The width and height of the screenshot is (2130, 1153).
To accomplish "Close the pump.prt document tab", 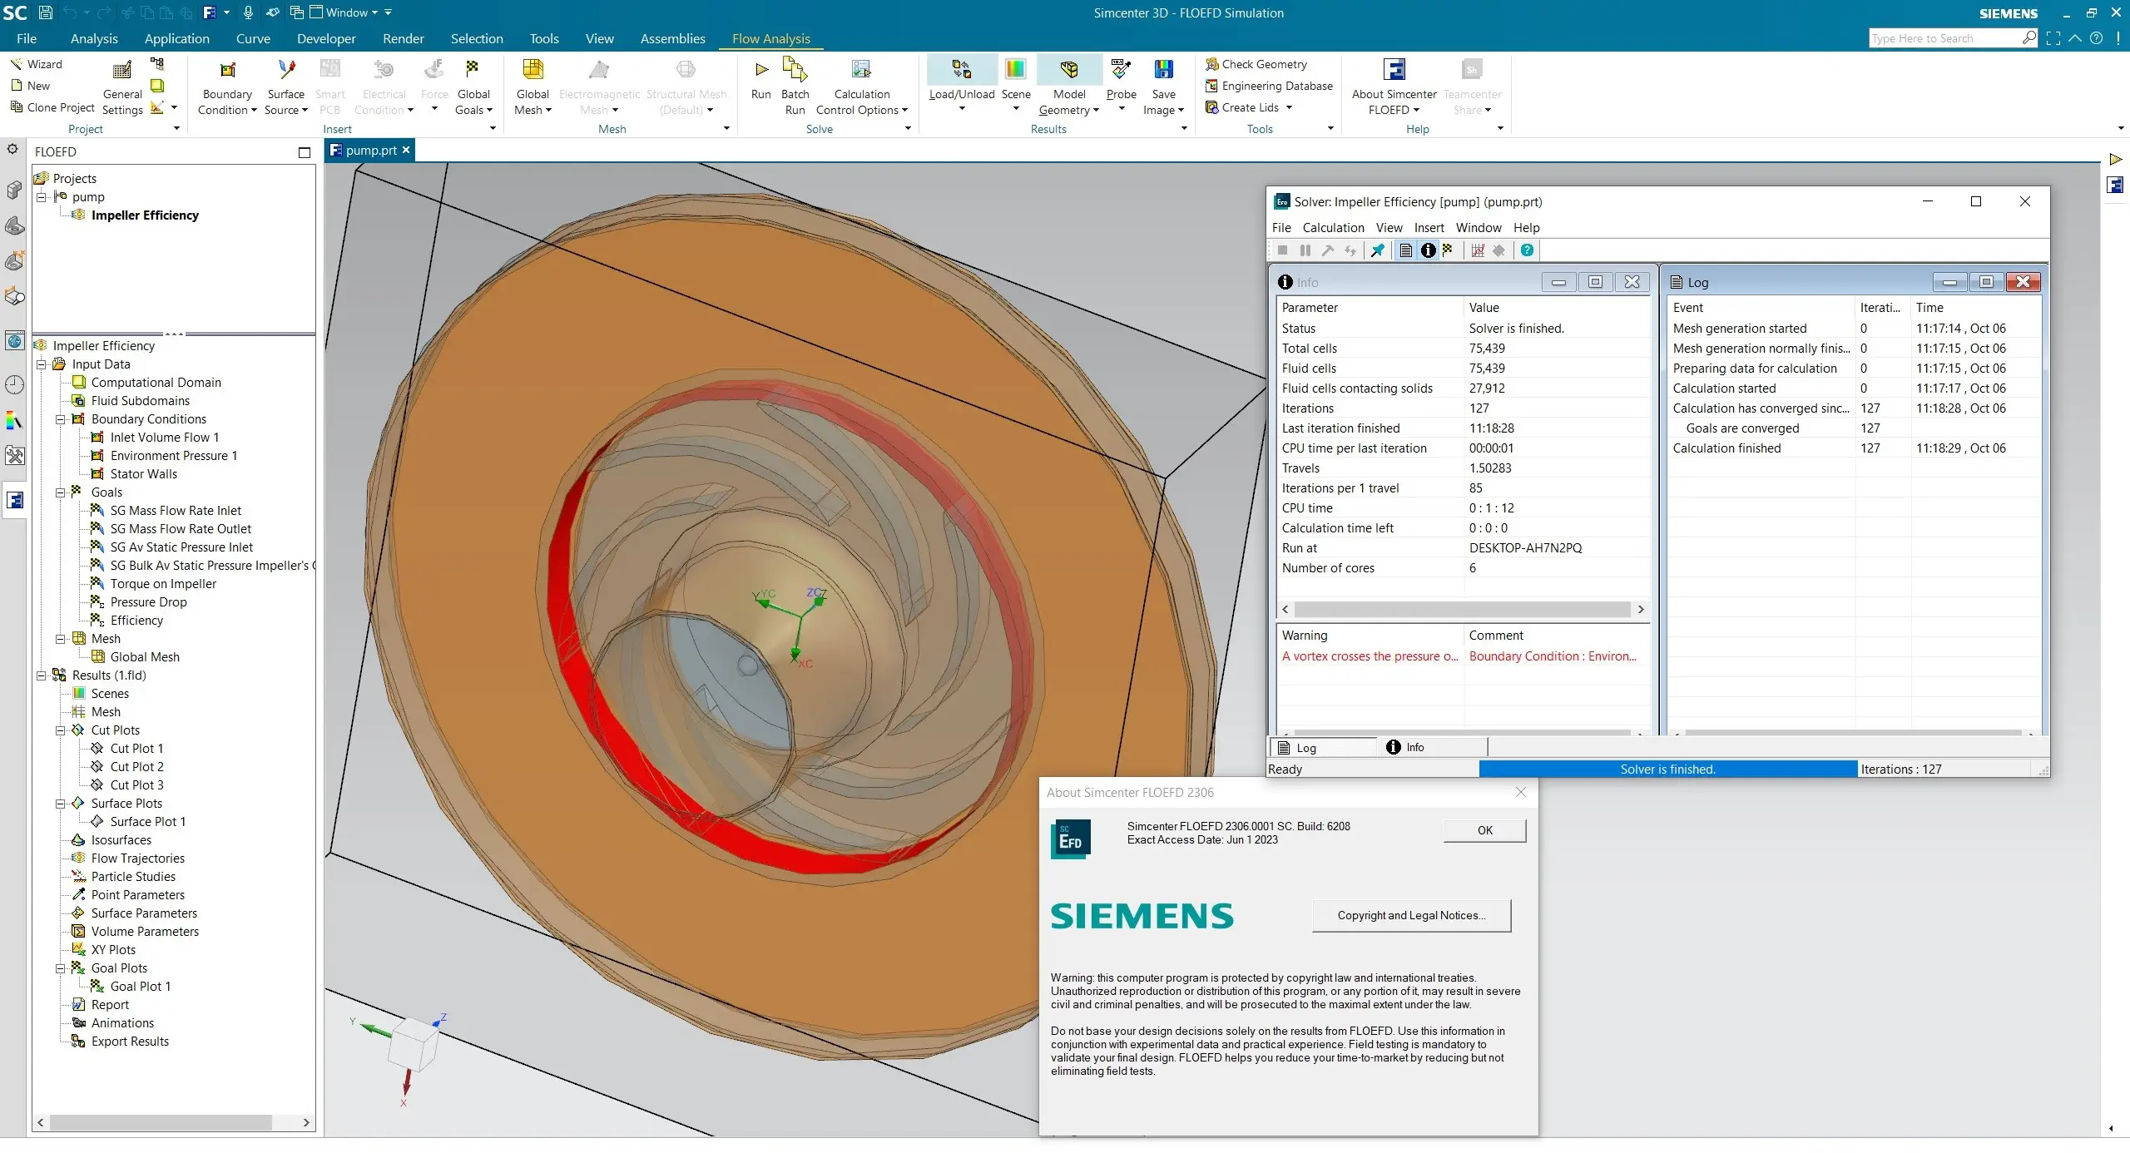I will point(406,150).
